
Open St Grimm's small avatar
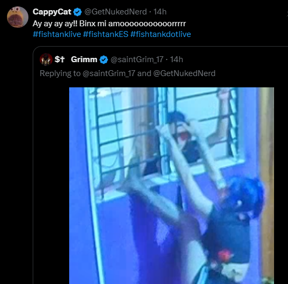[x=46, y=59]
